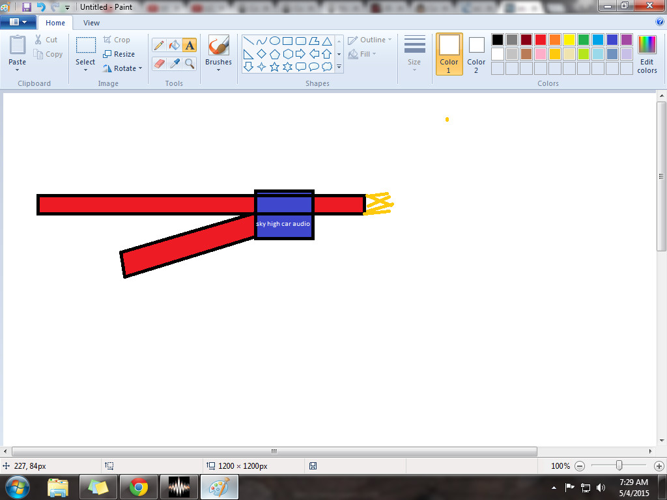Select the Pencil tool
Image resolution: width=667 pixels, height=500 pixels.
(x=159, y=45)
